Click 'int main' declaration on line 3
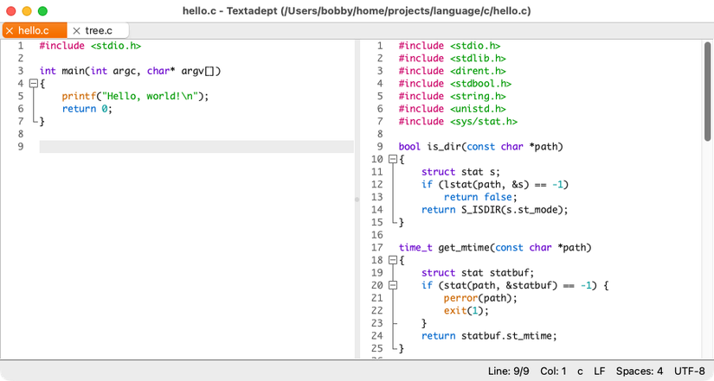 tap(130, 71)
